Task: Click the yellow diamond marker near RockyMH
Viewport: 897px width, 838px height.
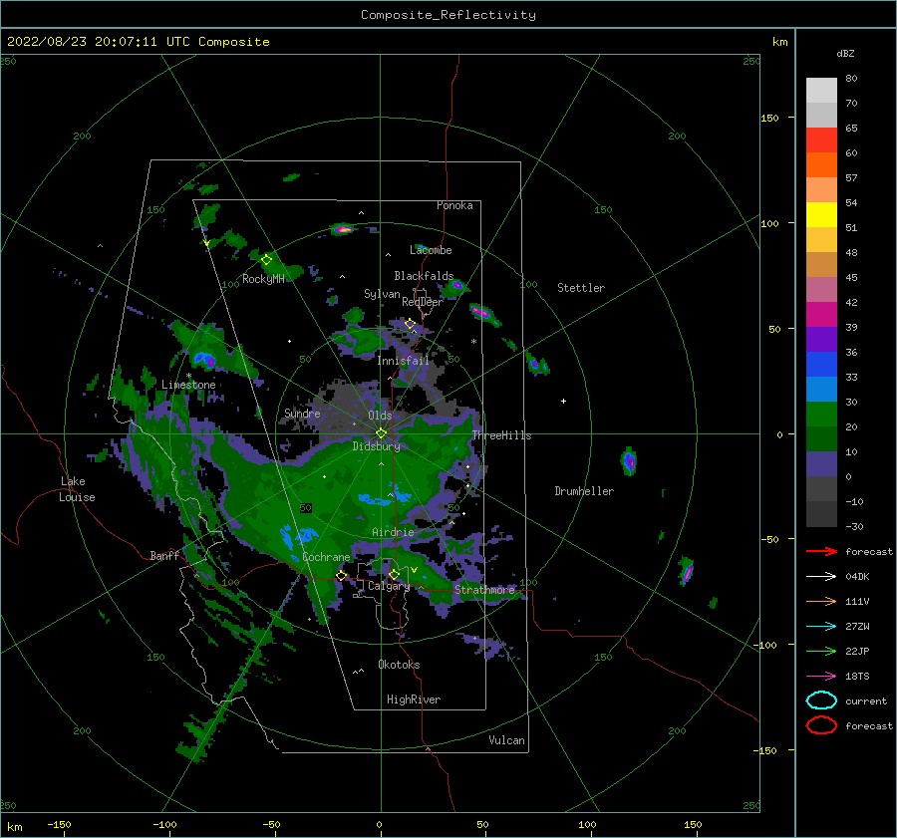Action: [x=266, y=260]
